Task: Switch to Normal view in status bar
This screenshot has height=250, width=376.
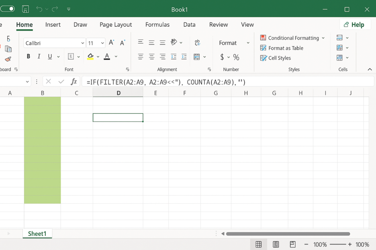Action: [258, 244]
